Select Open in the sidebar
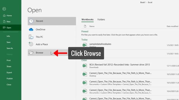This screenshot has height=100, width=179. 11,27
